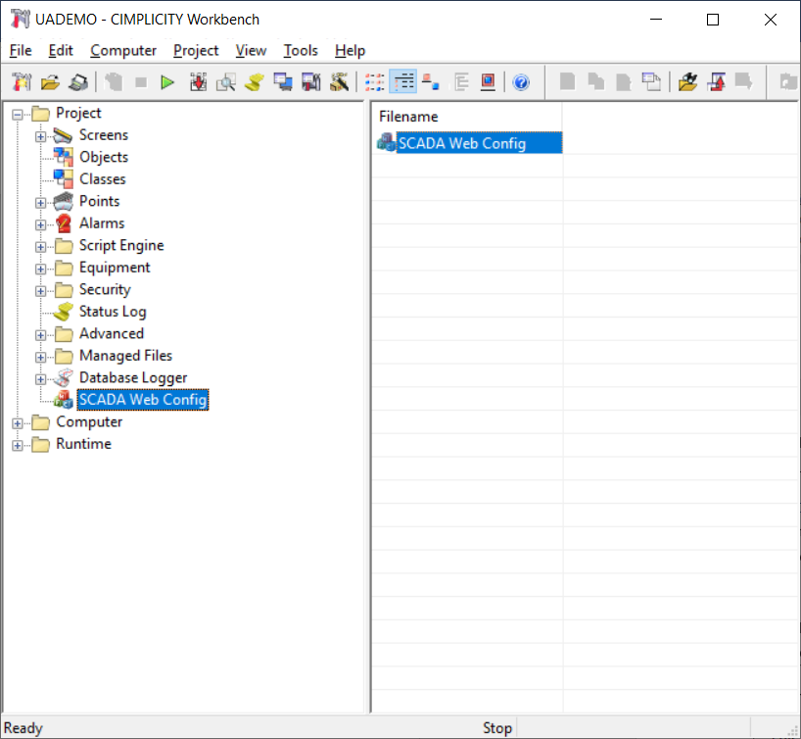The height and width of the screenshot is (739, 801).
Task: Click the two blue monitors toolbar icon
Action: pos(282,81)
